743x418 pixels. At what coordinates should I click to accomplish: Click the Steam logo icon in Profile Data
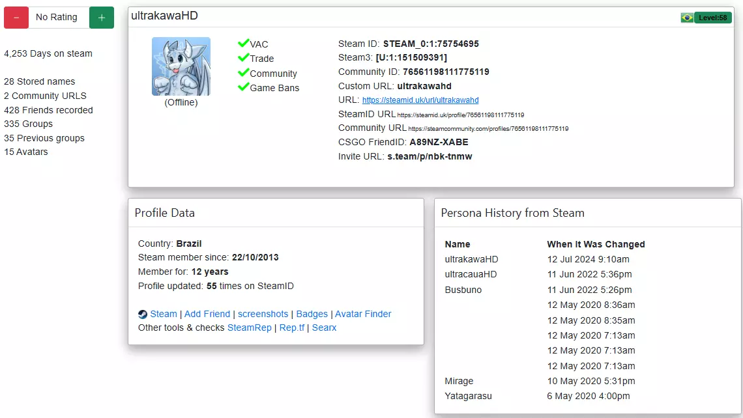(143, 314)
